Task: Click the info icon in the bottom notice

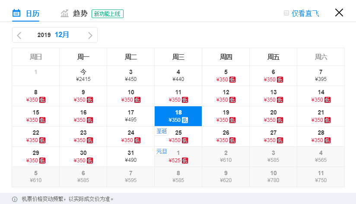Action: click(15, 199)
